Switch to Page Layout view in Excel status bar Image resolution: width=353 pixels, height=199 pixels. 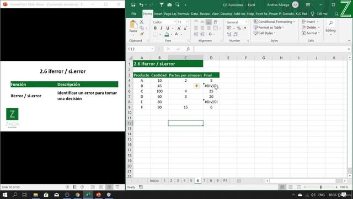click(291, 187)
